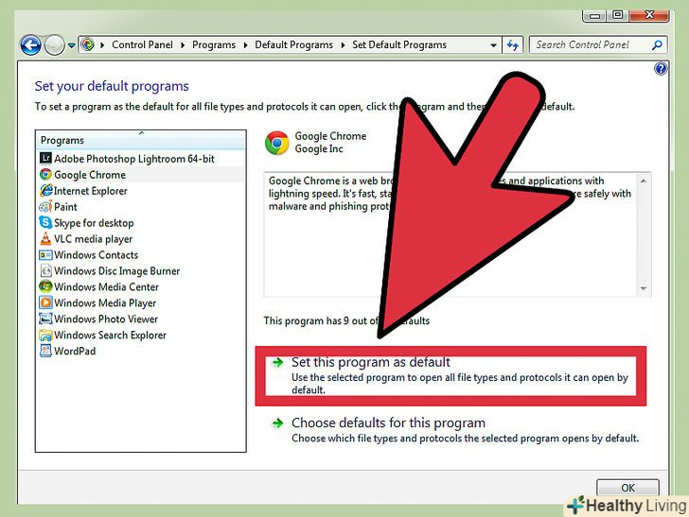Viewport: 689px width, 517px height.
Task: Click the Windows Search Explorer folder icon
Action: (45, 335)
